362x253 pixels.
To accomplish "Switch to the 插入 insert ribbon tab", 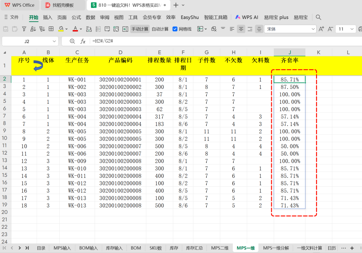I will [x=48, y=17].
